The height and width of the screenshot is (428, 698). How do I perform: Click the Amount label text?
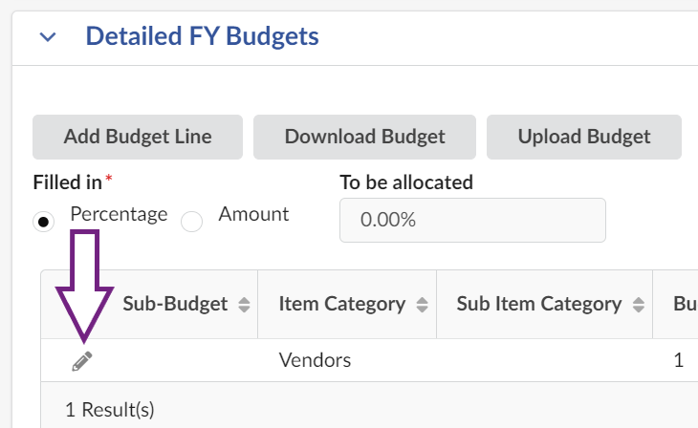point(253,214)
